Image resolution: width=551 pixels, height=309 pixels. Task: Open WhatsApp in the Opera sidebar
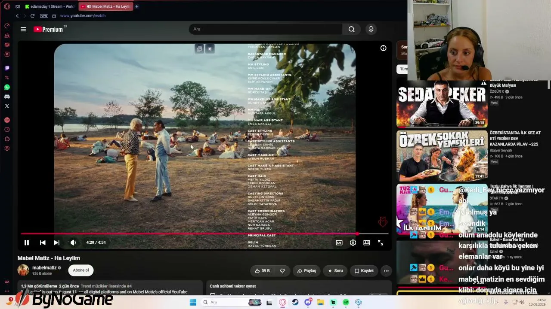point(7,87)
